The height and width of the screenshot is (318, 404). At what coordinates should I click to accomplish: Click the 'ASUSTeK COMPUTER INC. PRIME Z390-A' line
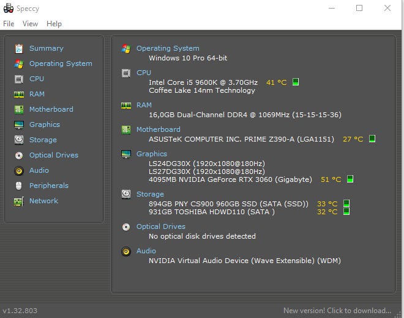pos(241,139)
